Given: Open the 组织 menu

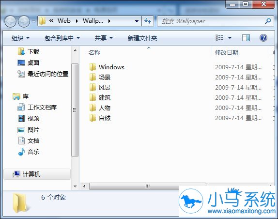Looking at the screenshot, I should tap(20, 38).
